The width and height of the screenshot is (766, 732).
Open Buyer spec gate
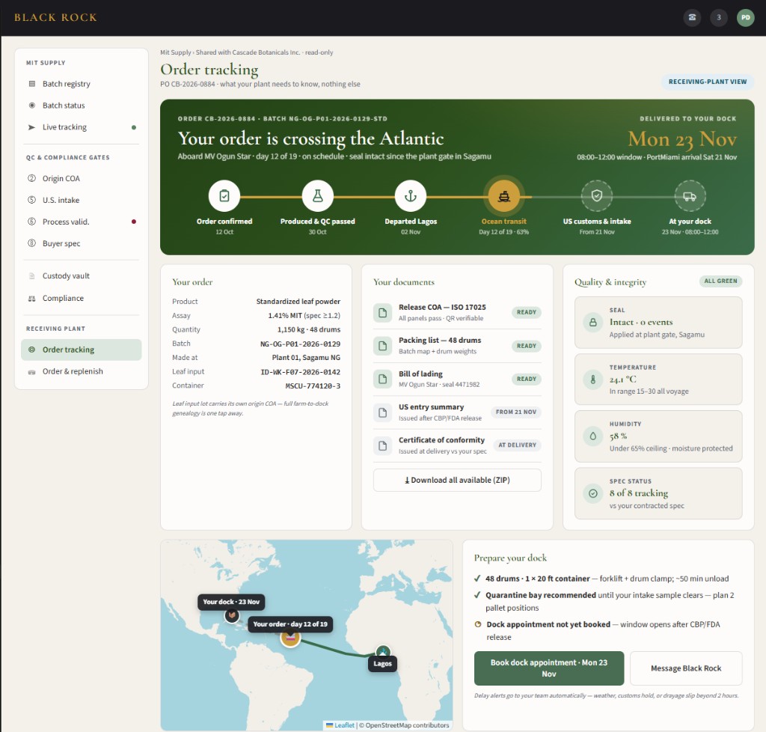coord(81,243)
